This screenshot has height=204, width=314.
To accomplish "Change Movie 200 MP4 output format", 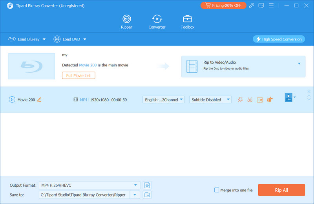I will point(288,97).
